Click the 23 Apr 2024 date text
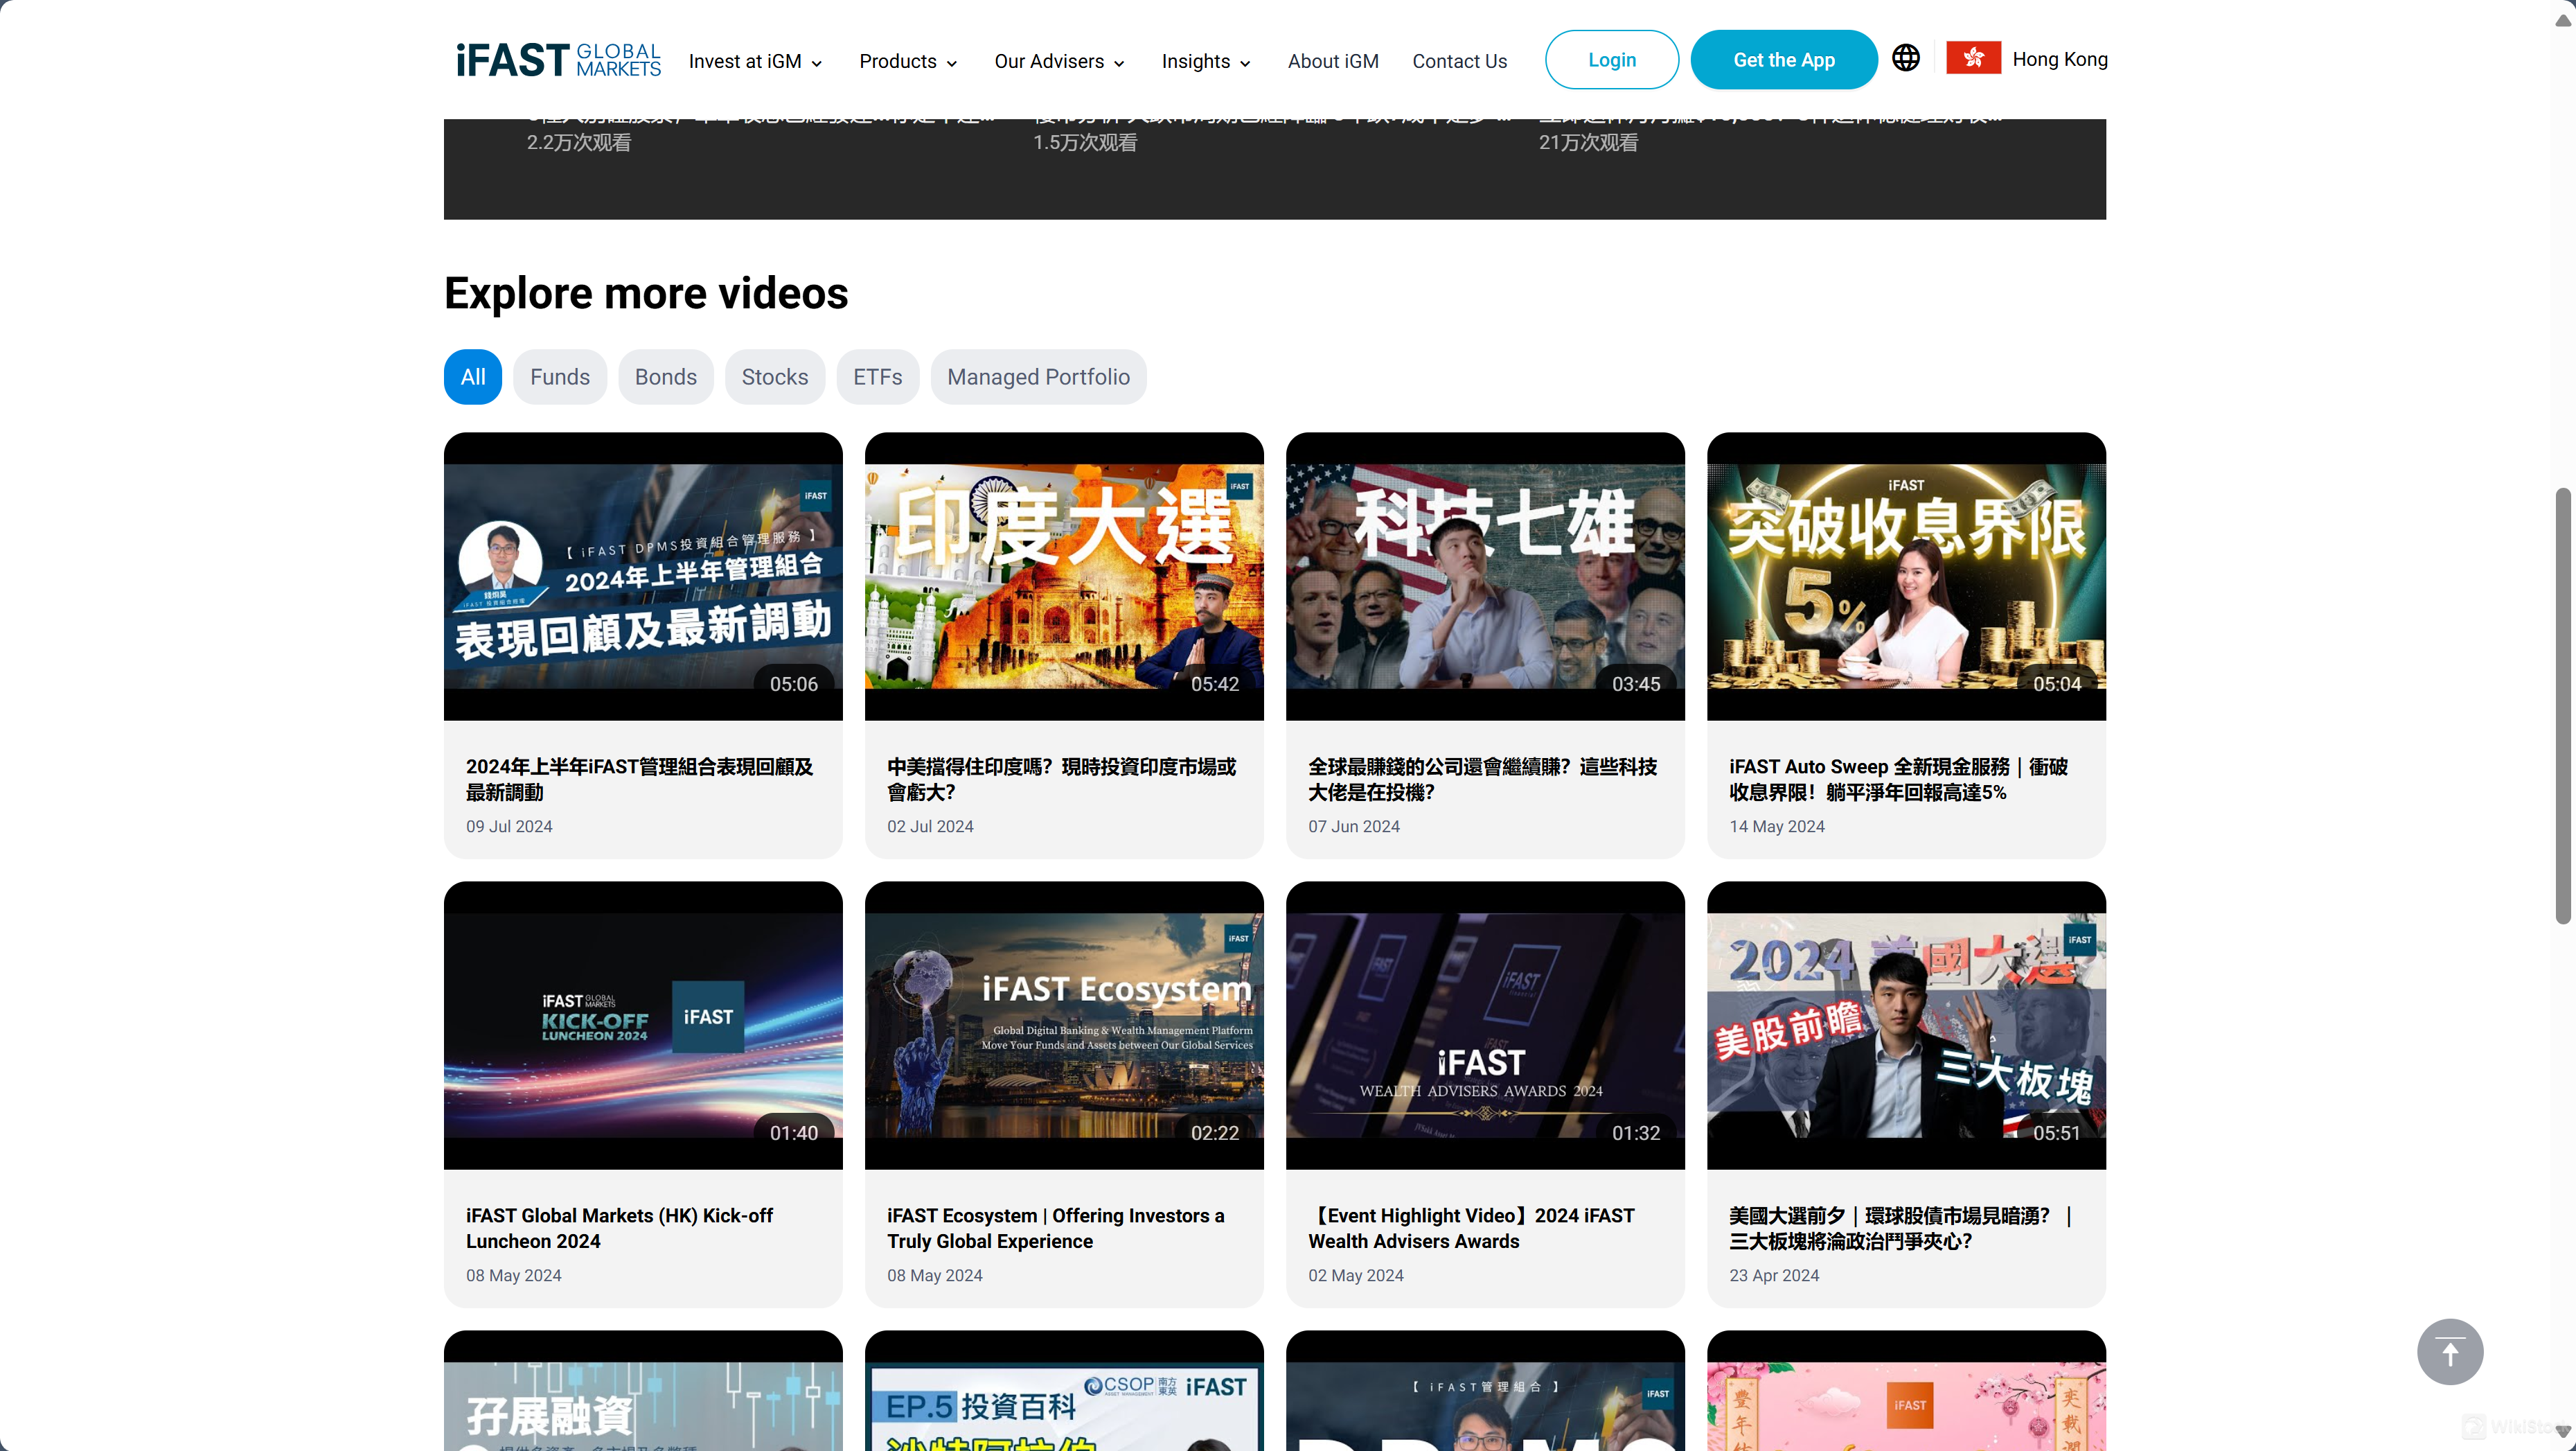 point(1774,1275)
